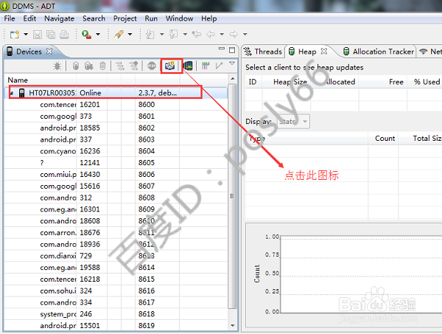Click the Forward navigation arrow icon
Screen dimensions: 442x334
(x=234, y=35)
